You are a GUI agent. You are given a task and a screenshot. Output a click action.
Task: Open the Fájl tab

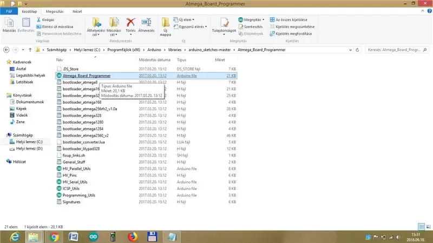tap(9, 11)
